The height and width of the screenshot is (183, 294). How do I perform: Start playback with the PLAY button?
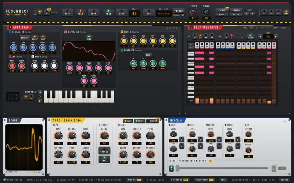coord(108,12)
